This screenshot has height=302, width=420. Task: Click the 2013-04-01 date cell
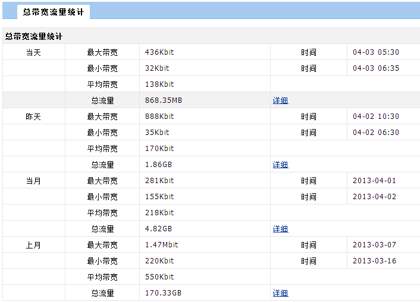point(374,181)
